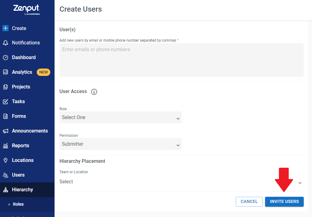Open the Permission Submitter dropdown

coord(120,144)
